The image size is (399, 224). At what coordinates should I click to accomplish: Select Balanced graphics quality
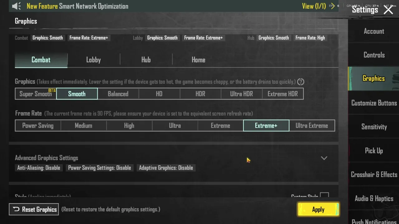118,94
